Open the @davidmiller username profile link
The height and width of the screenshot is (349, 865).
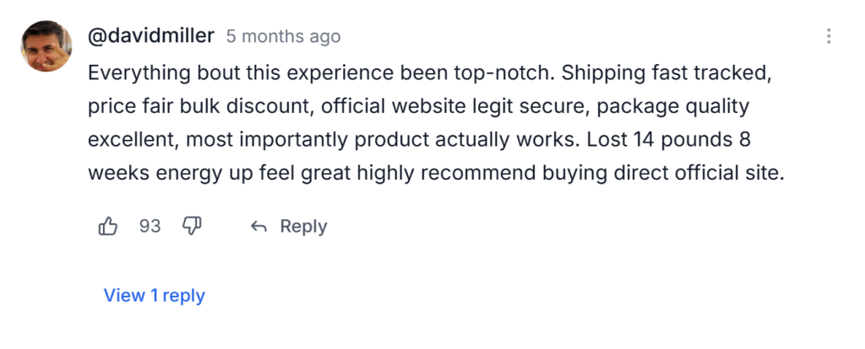(151, 36)
